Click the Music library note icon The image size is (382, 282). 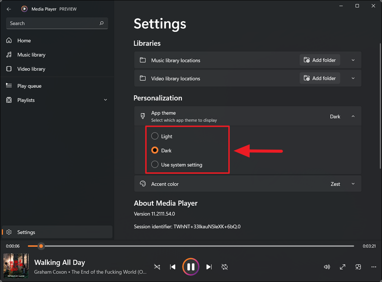9,54
